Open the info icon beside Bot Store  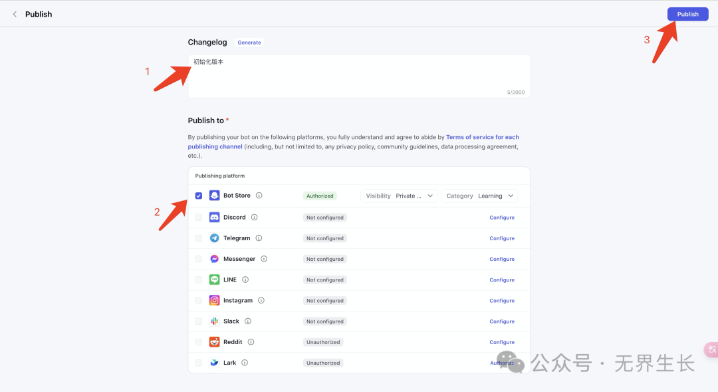[x=259, y=196]
